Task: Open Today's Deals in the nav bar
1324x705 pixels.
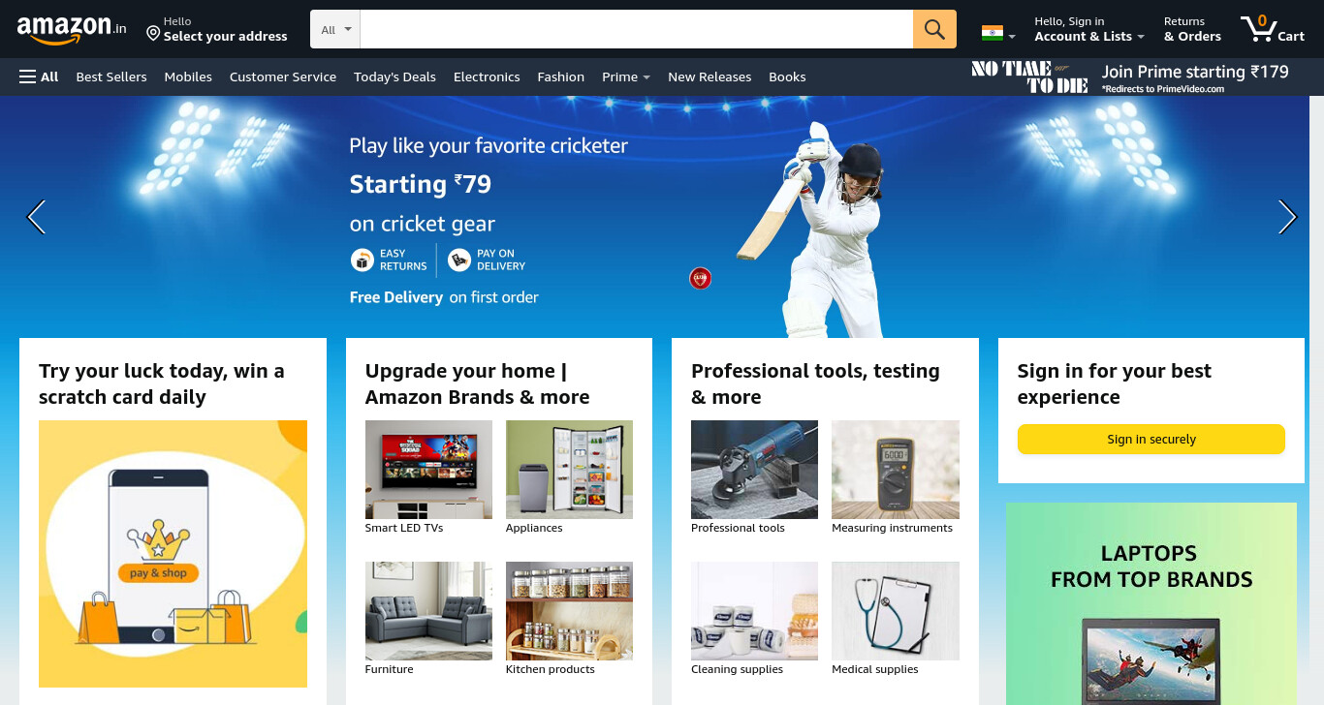Action: 394,77
